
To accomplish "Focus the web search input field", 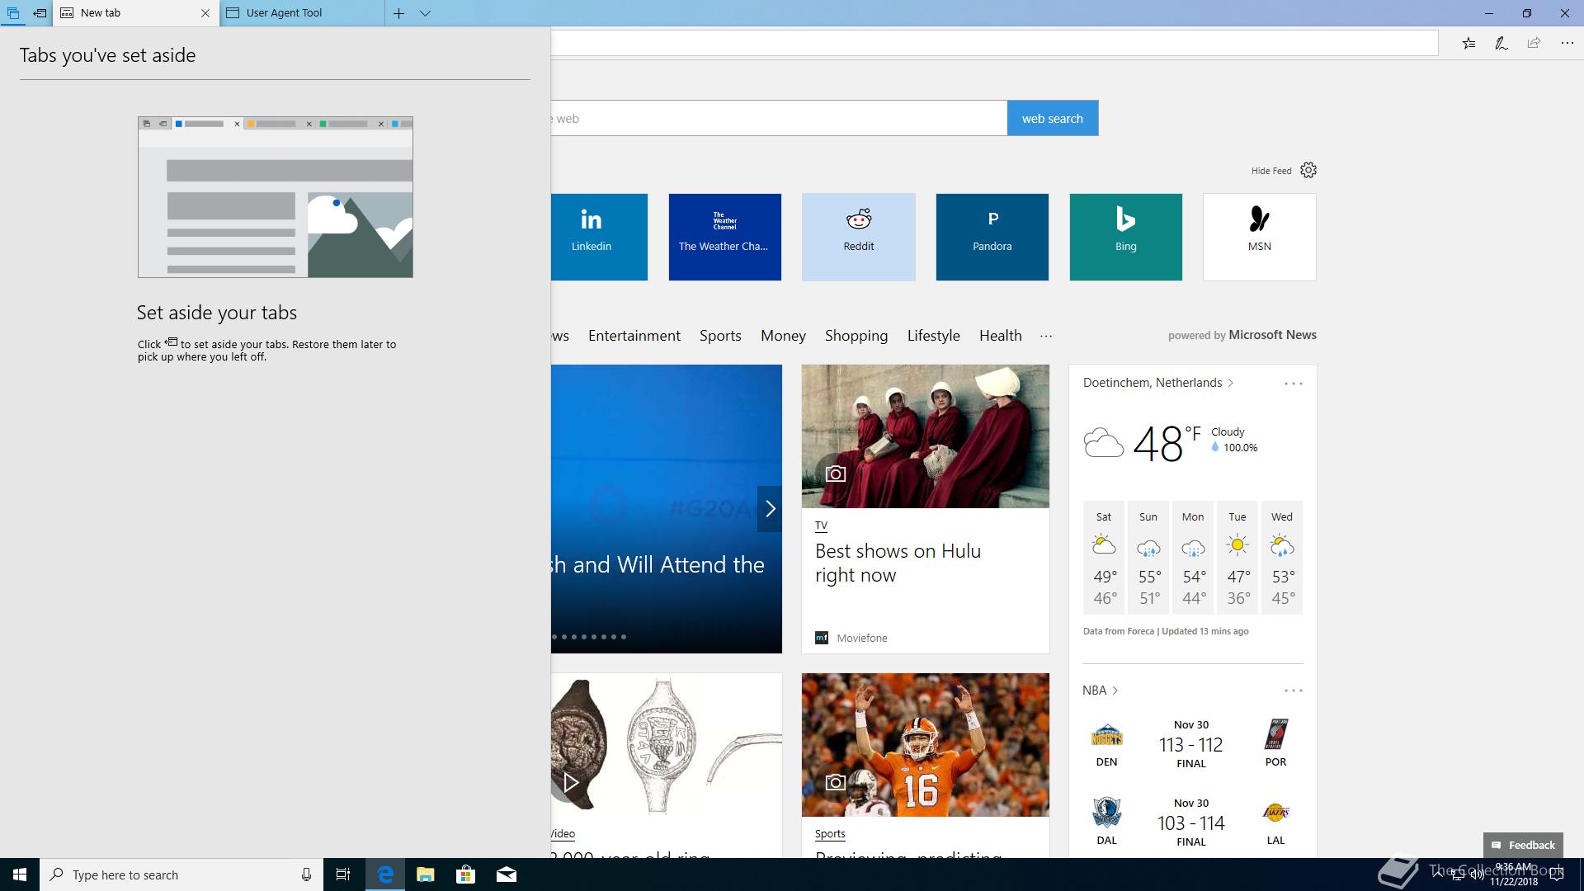I will click(x=779, y=118).
